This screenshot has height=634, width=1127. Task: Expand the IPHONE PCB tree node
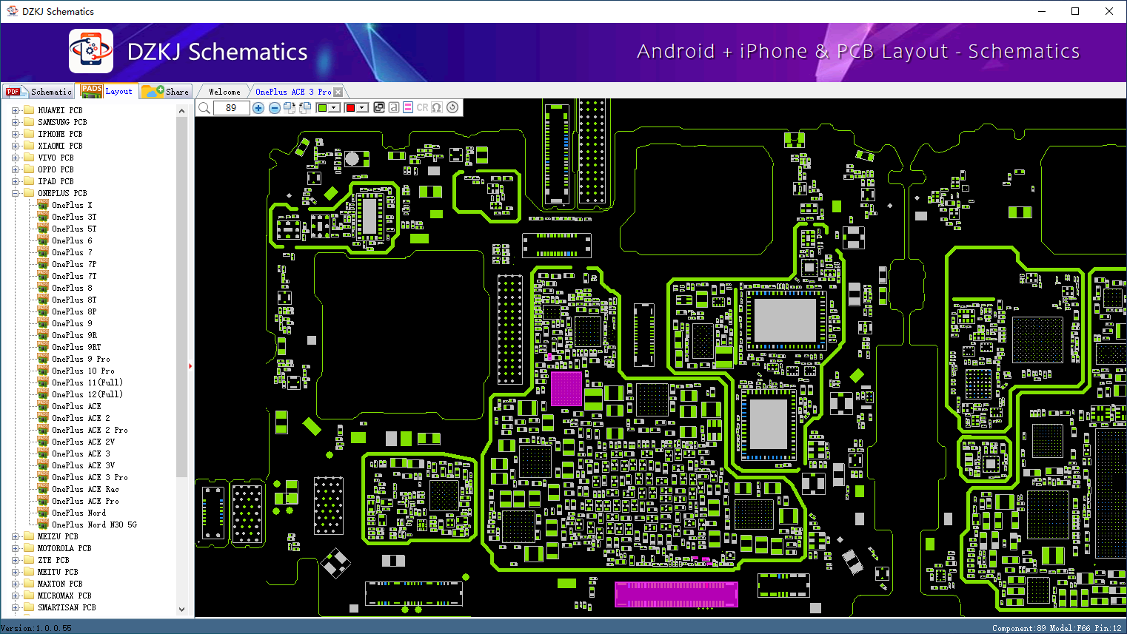15,134
